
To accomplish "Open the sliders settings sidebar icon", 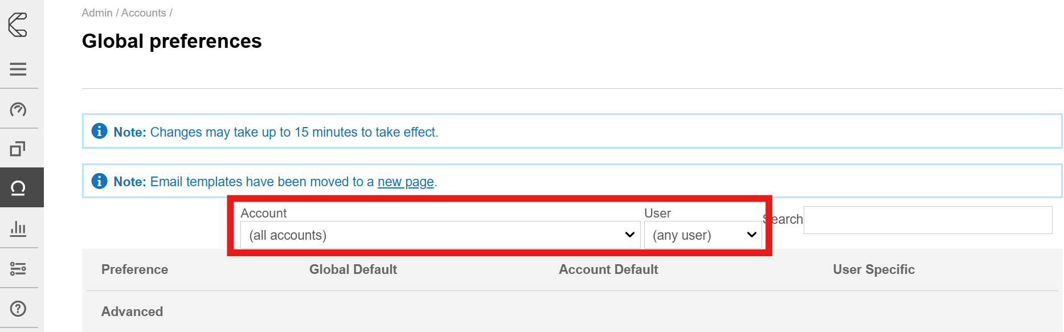I will click(x=18, y=268).
